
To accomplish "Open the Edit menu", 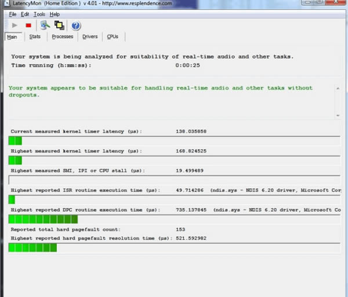I will (25, 14).
